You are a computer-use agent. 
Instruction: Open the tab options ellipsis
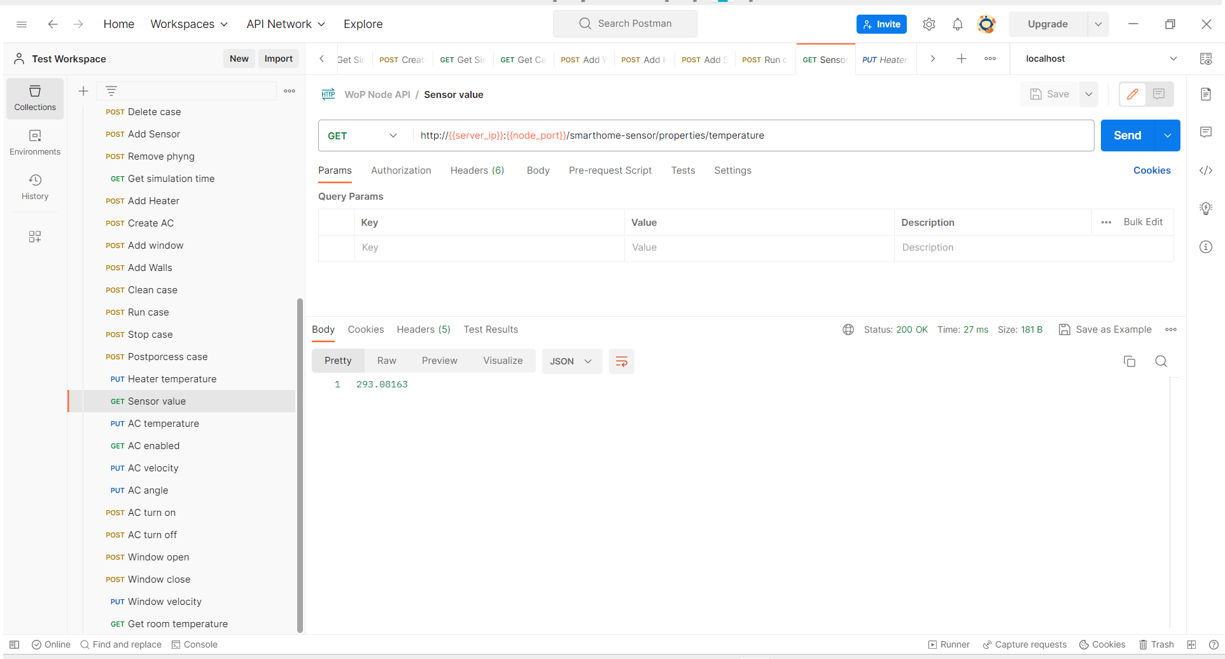pos(990,59)
